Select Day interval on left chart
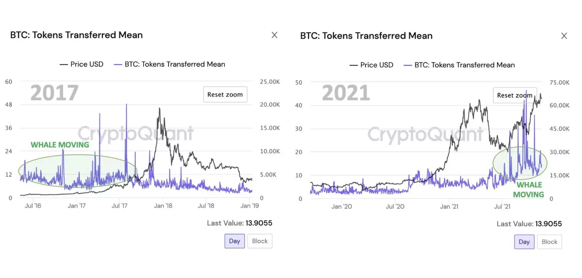 235,241
